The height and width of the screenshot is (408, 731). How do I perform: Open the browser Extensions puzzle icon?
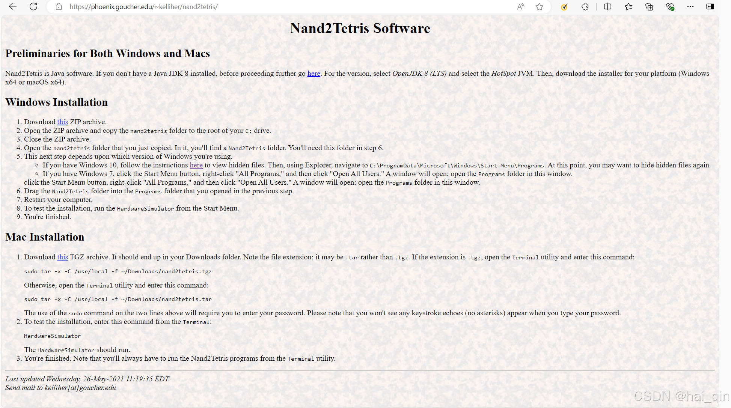[x=585, y=7]
